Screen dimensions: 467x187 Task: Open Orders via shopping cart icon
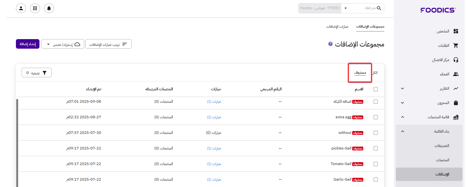[x=456, y=45]
